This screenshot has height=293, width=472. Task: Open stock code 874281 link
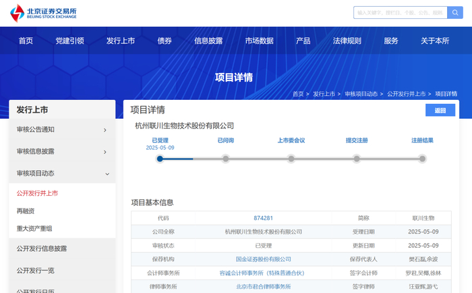pos(263,218)
